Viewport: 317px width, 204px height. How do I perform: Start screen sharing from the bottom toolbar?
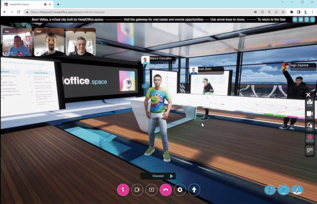point(151,189)
